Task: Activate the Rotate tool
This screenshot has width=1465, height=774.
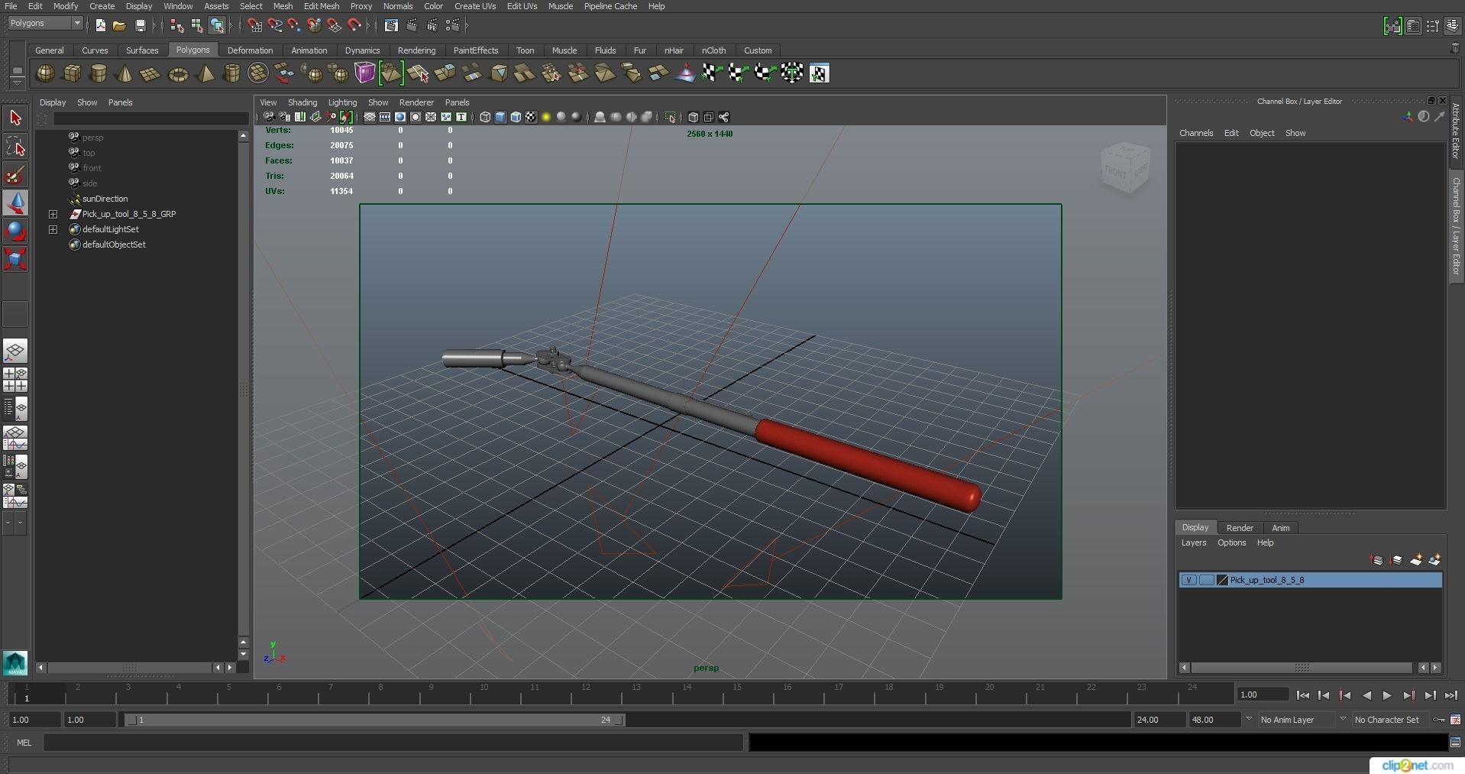Action: [15, 231]
